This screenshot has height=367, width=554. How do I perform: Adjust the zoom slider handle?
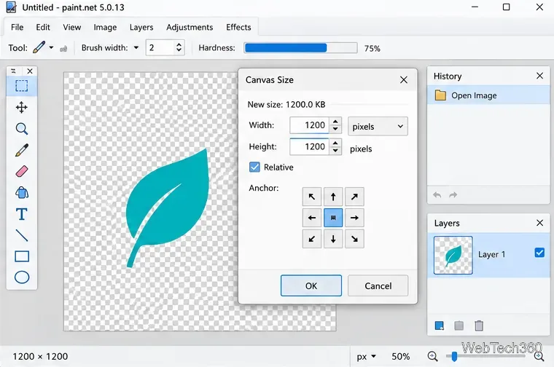454,356
